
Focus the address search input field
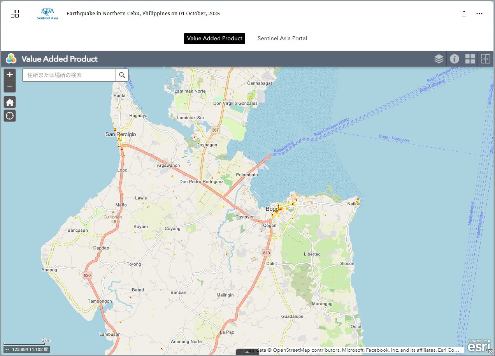(x=69, y=75)
